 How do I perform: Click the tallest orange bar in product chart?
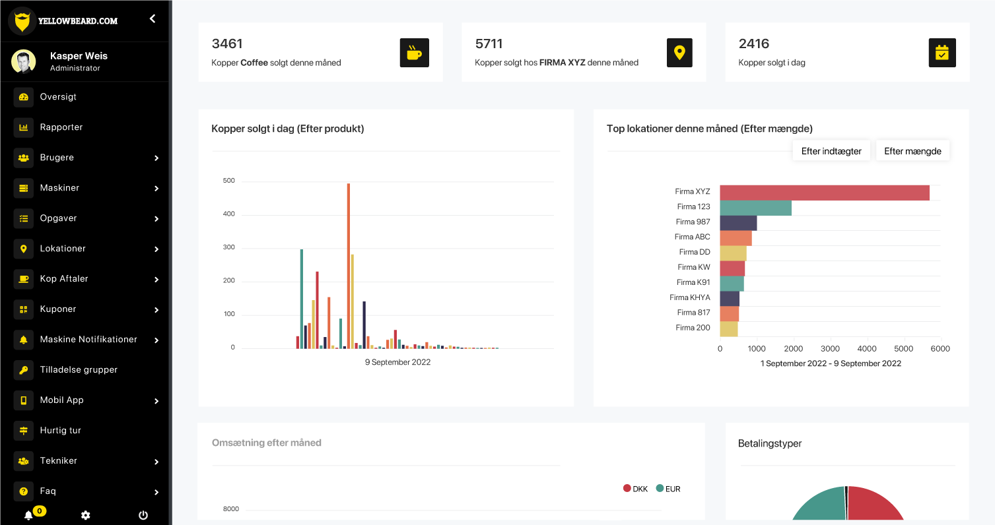pos(349,266)
